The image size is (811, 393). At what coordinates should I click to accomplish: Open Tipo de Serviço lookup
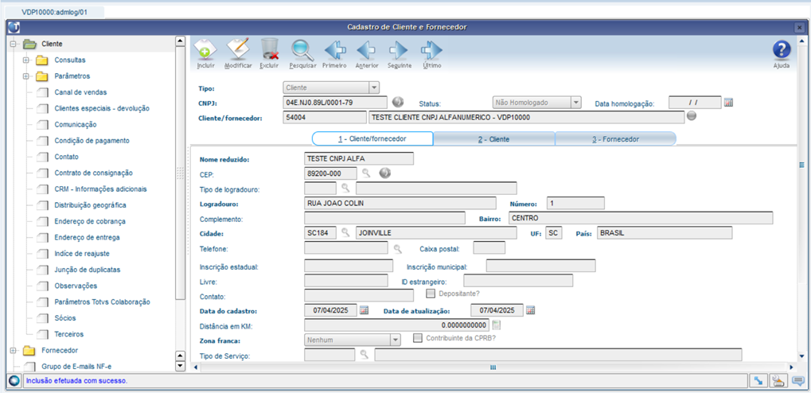(x=365, y=355)
